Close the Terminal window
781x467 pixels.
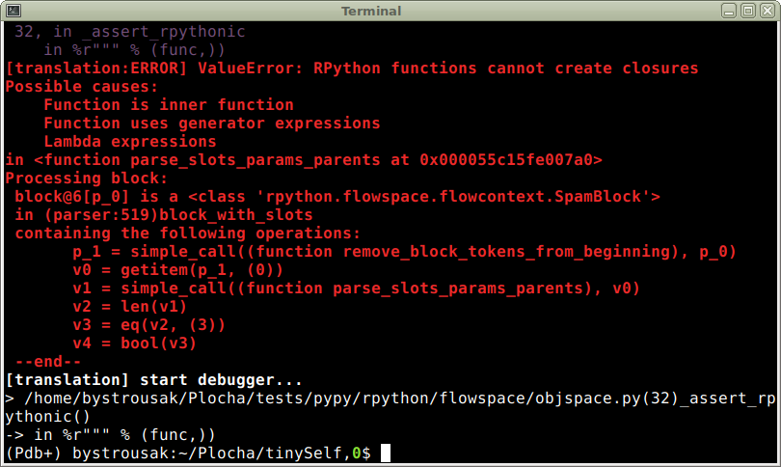(768, 11)
